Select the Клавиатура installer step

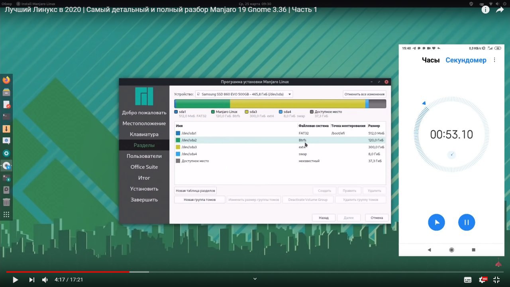pos(144,134)
